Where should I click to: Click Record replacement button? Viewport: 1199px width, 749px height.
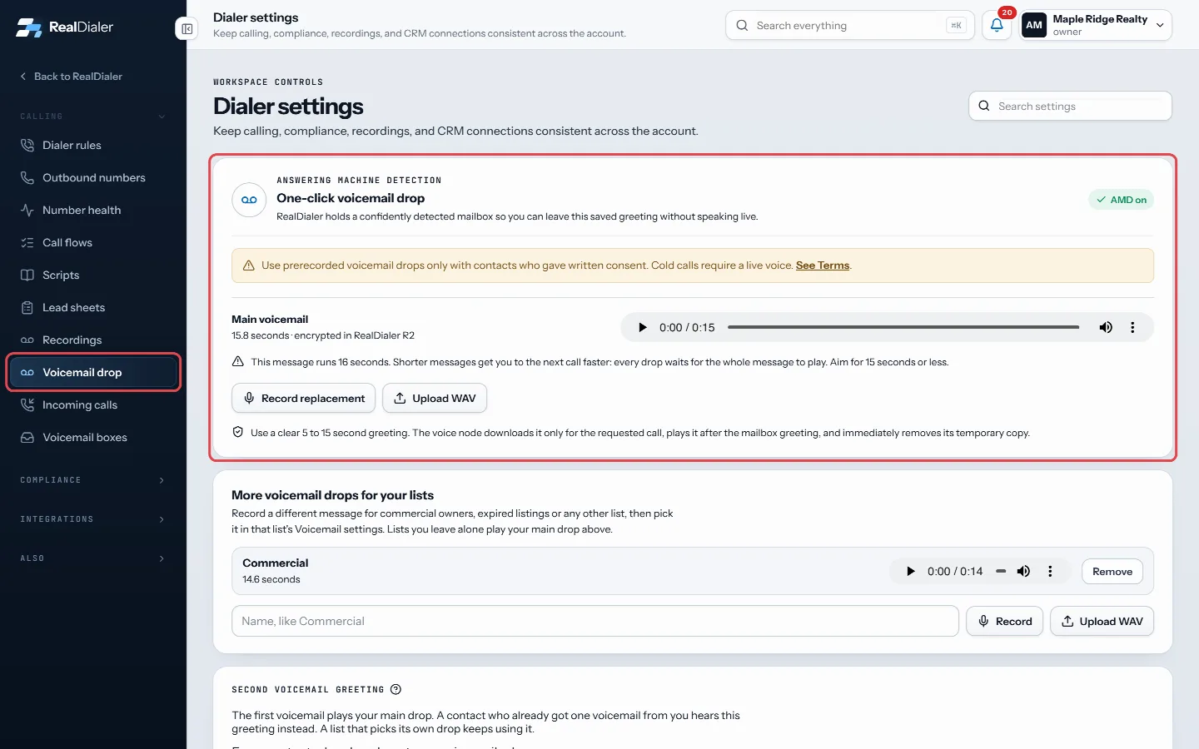coord(304,398)
